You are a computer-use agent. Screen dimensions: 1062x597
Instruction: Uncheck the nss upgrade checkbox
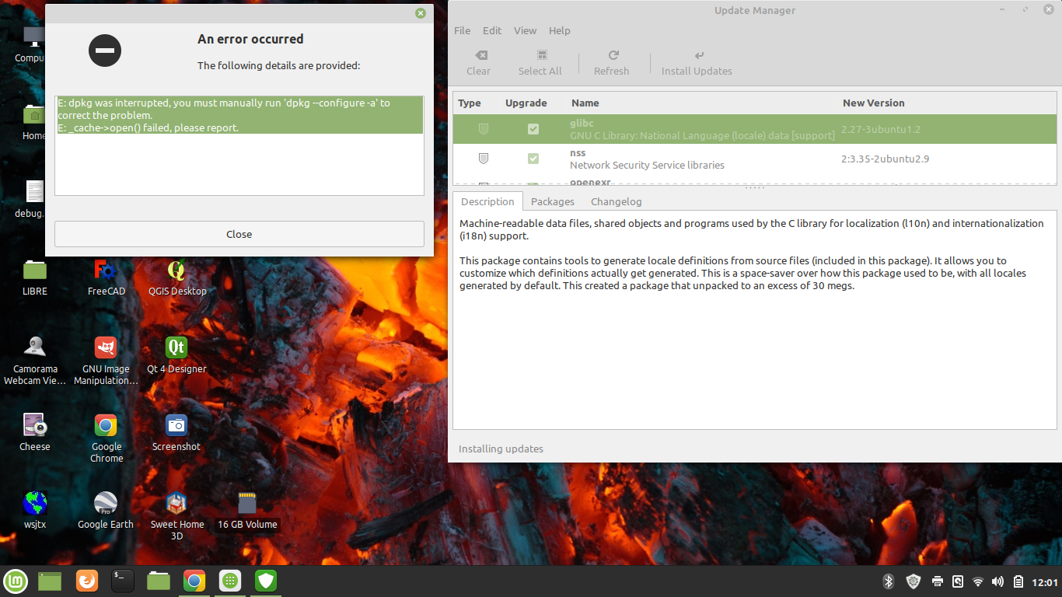(533, 159)
